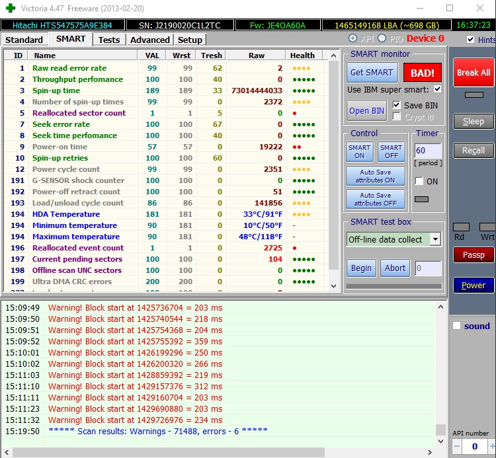Click the SMART test box value field
Image resolution: width=496 pixels, height=458 pixels.
tap(428, 268)
